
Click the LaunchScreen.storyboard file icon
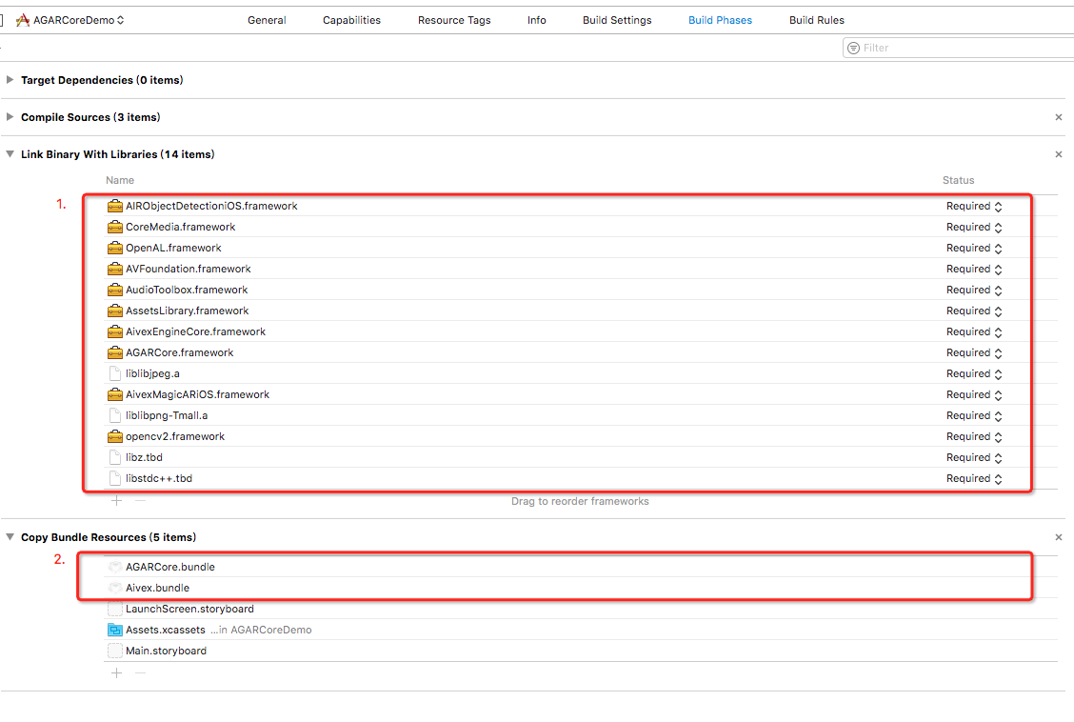(x=115, y=609)
